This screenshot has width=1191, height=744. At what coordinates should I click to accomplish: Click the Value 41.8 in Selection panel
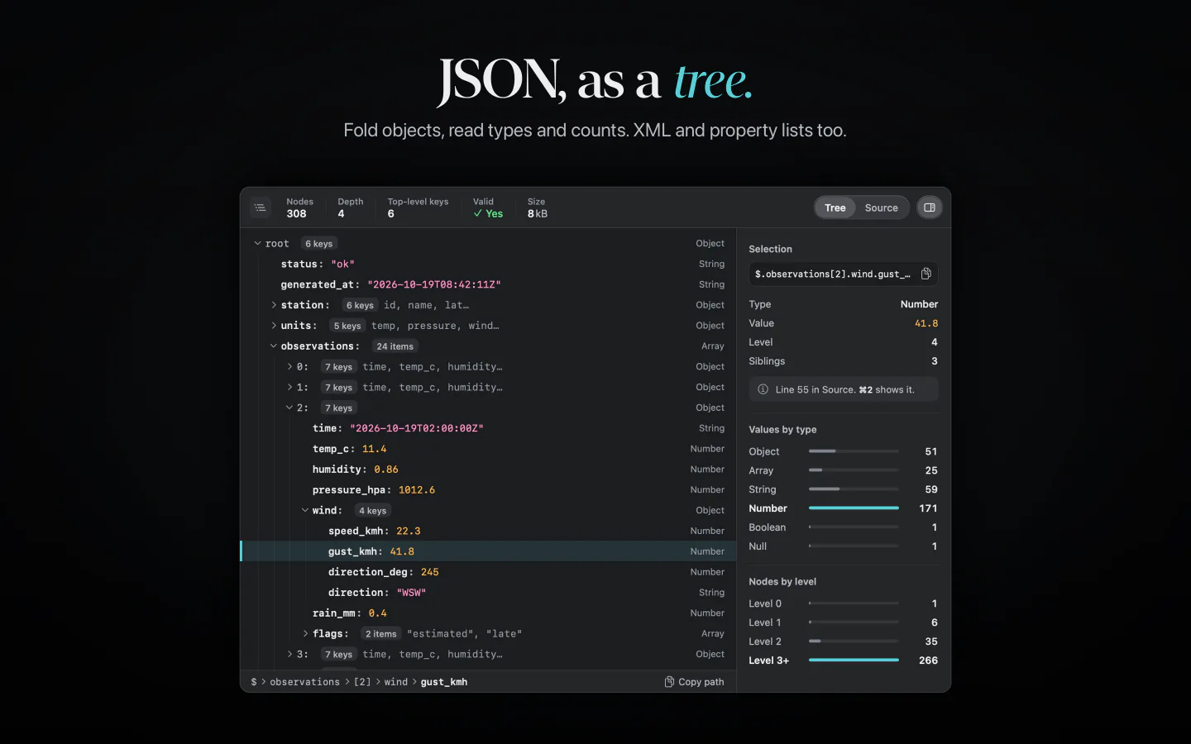click(926, 323)
